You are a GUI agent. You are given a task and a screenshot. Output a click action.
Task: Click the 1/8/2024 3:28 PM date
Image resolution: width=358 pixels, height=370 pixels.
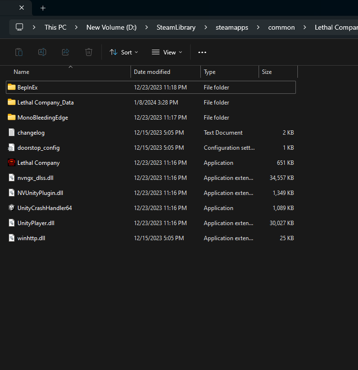156,103
